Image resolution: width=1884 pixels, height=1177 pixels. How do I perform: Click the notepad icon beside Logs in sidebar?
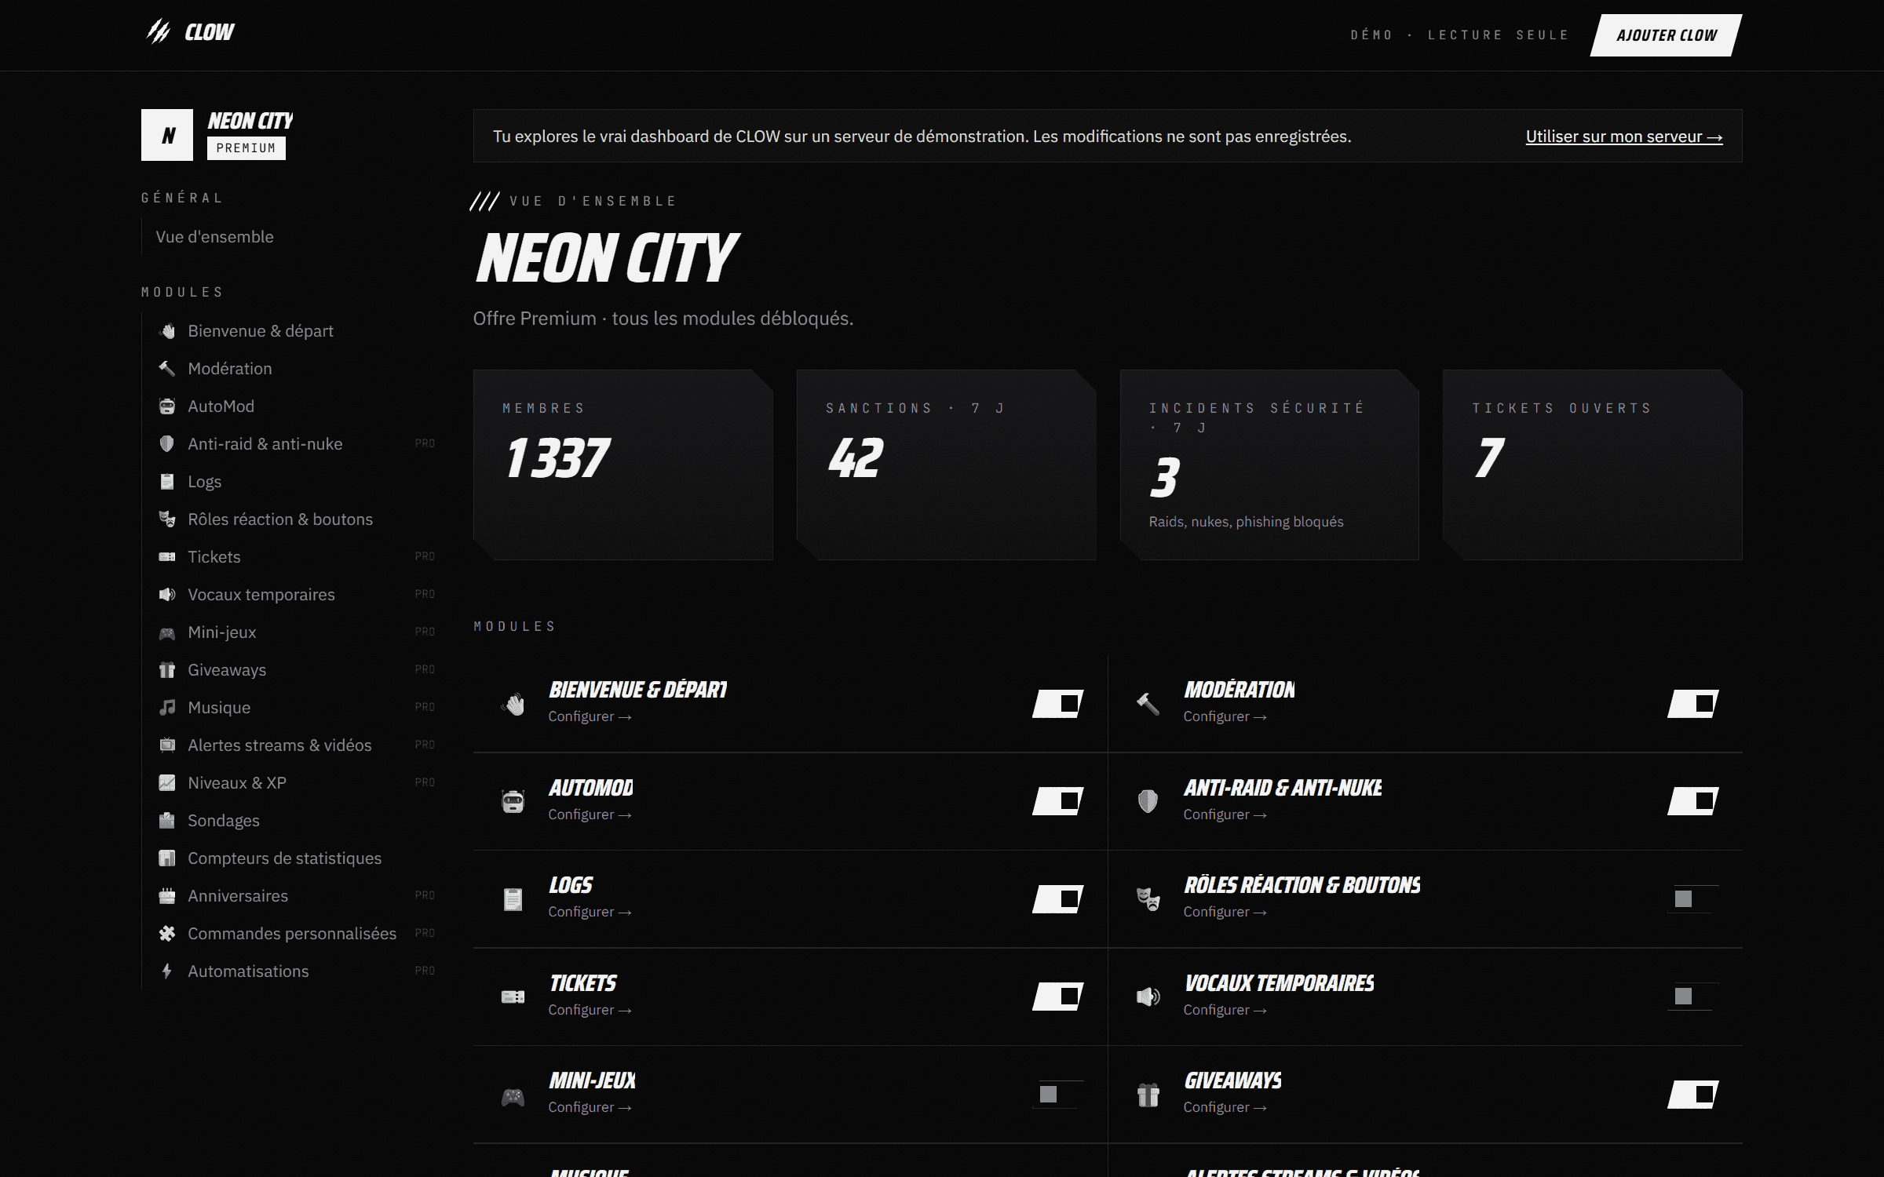(x=167, y=482)
